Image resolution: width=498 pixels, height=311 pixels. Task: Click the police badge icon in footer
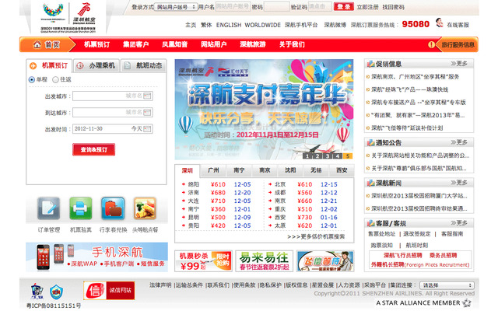(37, 292)
